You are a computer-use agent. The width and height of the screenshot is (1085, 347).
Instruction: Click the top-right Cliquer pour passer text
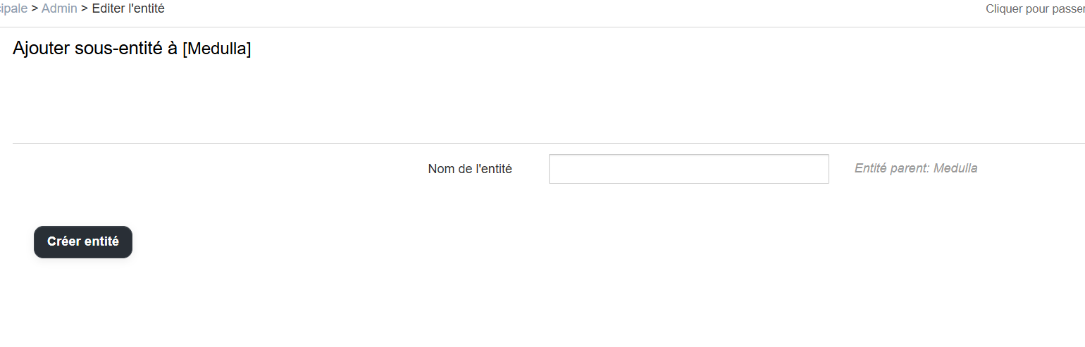point(1034,9)
